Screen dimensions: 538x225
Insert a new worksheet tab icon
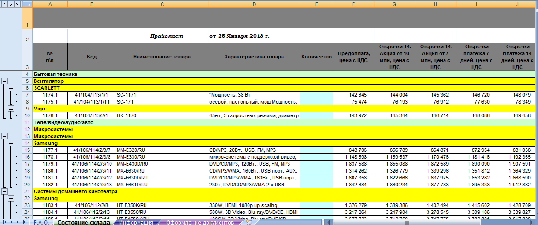pyautogui.click(x=249, y=222)
